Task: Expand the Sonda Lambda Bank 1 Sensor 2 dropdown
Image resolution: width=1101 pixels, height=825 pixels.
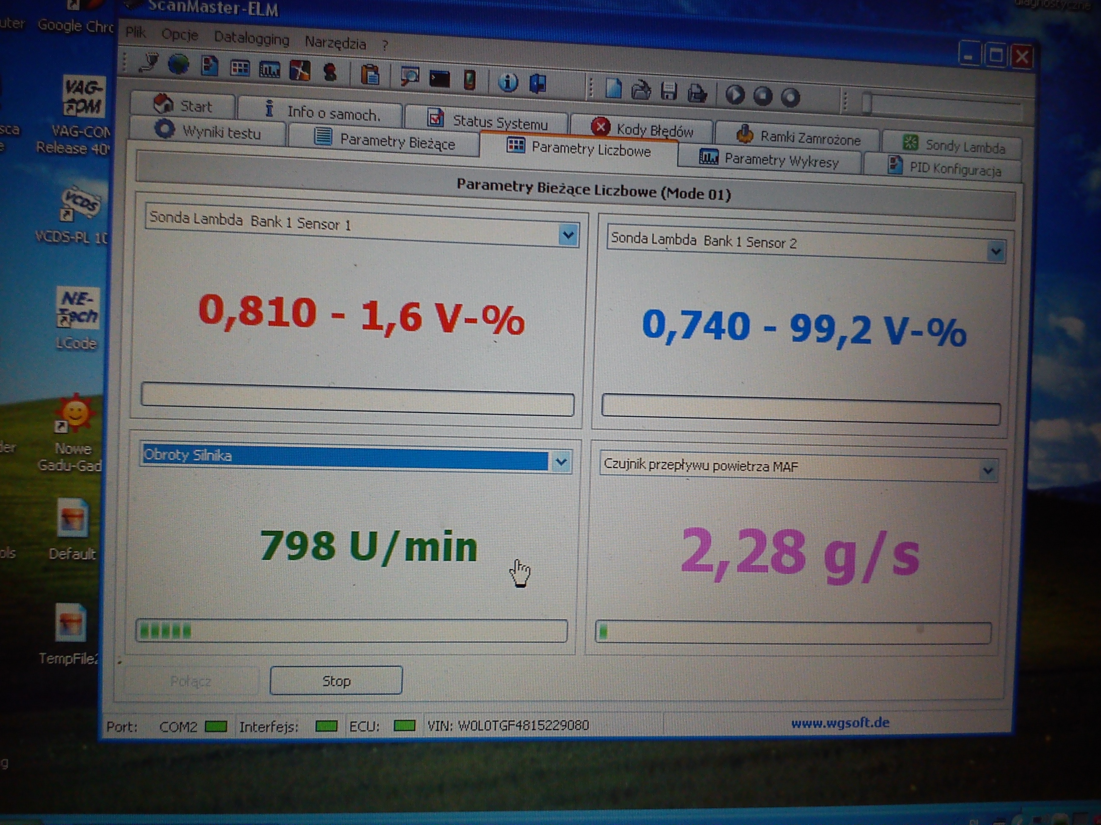Action: [996, 252]
